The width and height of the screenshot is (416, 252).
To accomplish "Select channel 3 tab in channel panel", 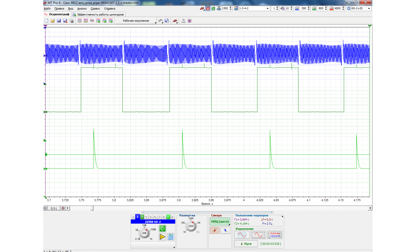I will click(142, 217).
